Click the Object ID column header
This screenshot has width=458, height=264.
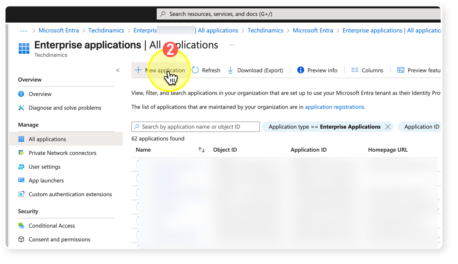pyautogui.click(x=225, y=149)
